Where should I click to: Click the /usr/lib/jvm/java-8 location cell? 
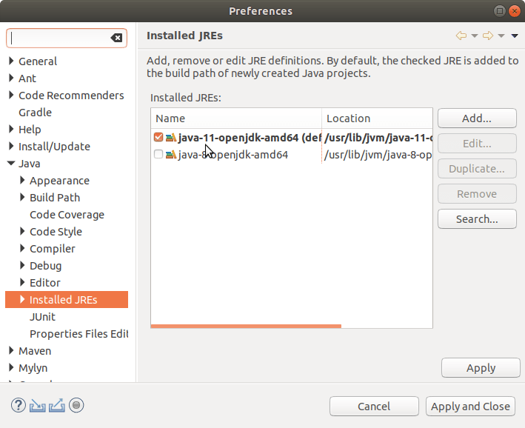(378, 155)
